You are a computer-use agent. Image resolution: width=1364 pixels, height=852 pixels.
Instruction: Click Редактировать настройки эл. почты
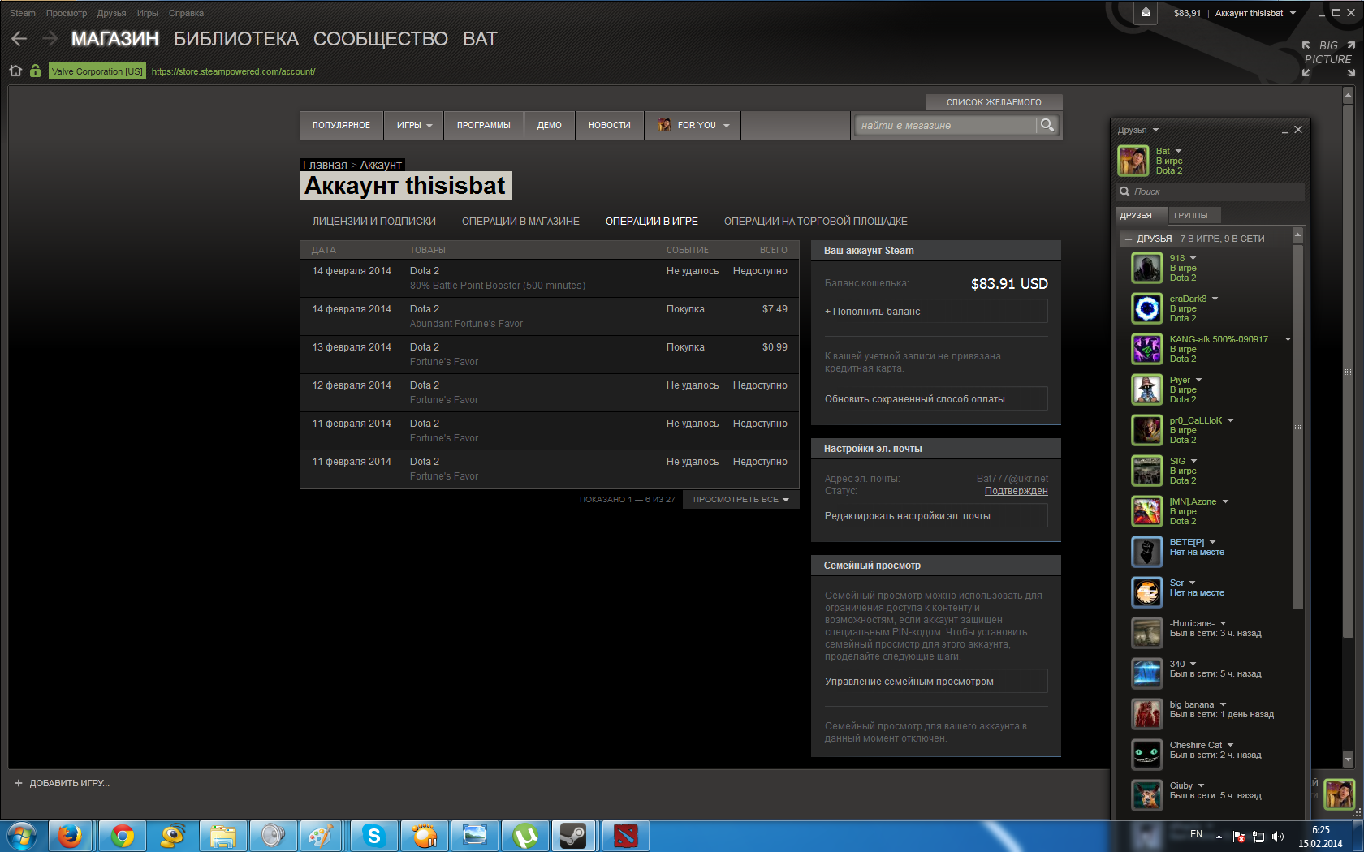click(x=936, y=516)
